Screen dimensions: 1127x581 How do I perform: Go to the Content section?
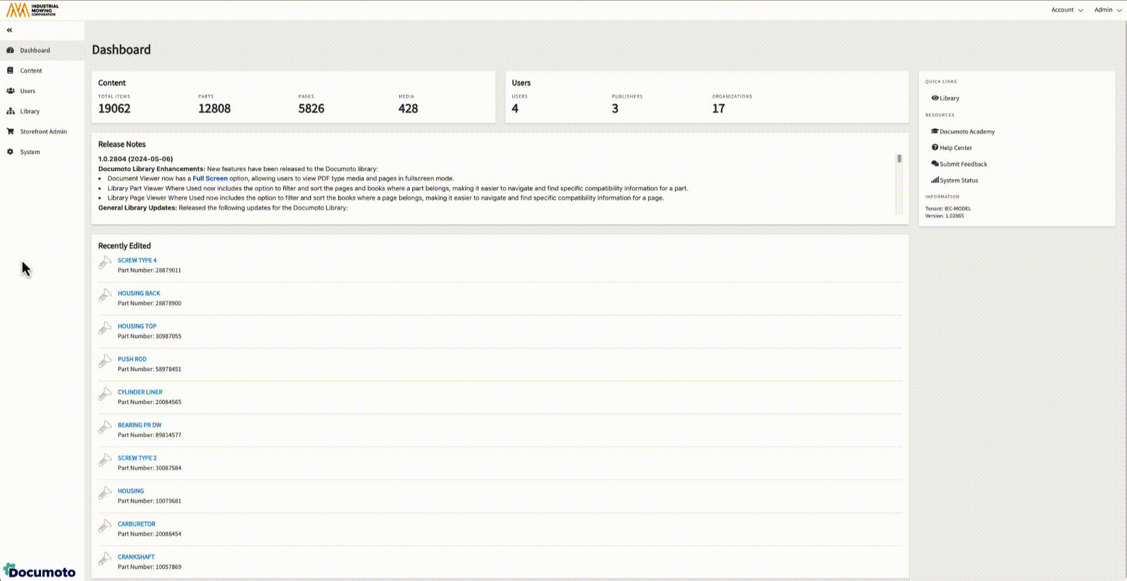tap(31, 70)
